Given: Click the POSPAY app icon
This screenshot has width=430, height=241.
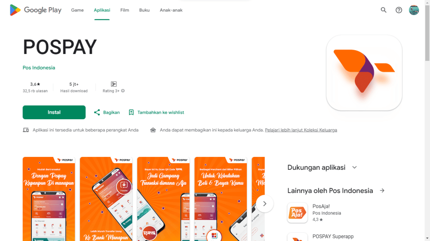Looking at the screenshot, I should pyautogui.click(x=364, y=73).
